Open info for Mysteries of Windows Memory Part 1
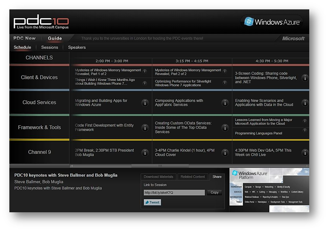Screen dimensions: 328x231 (145, 71)
